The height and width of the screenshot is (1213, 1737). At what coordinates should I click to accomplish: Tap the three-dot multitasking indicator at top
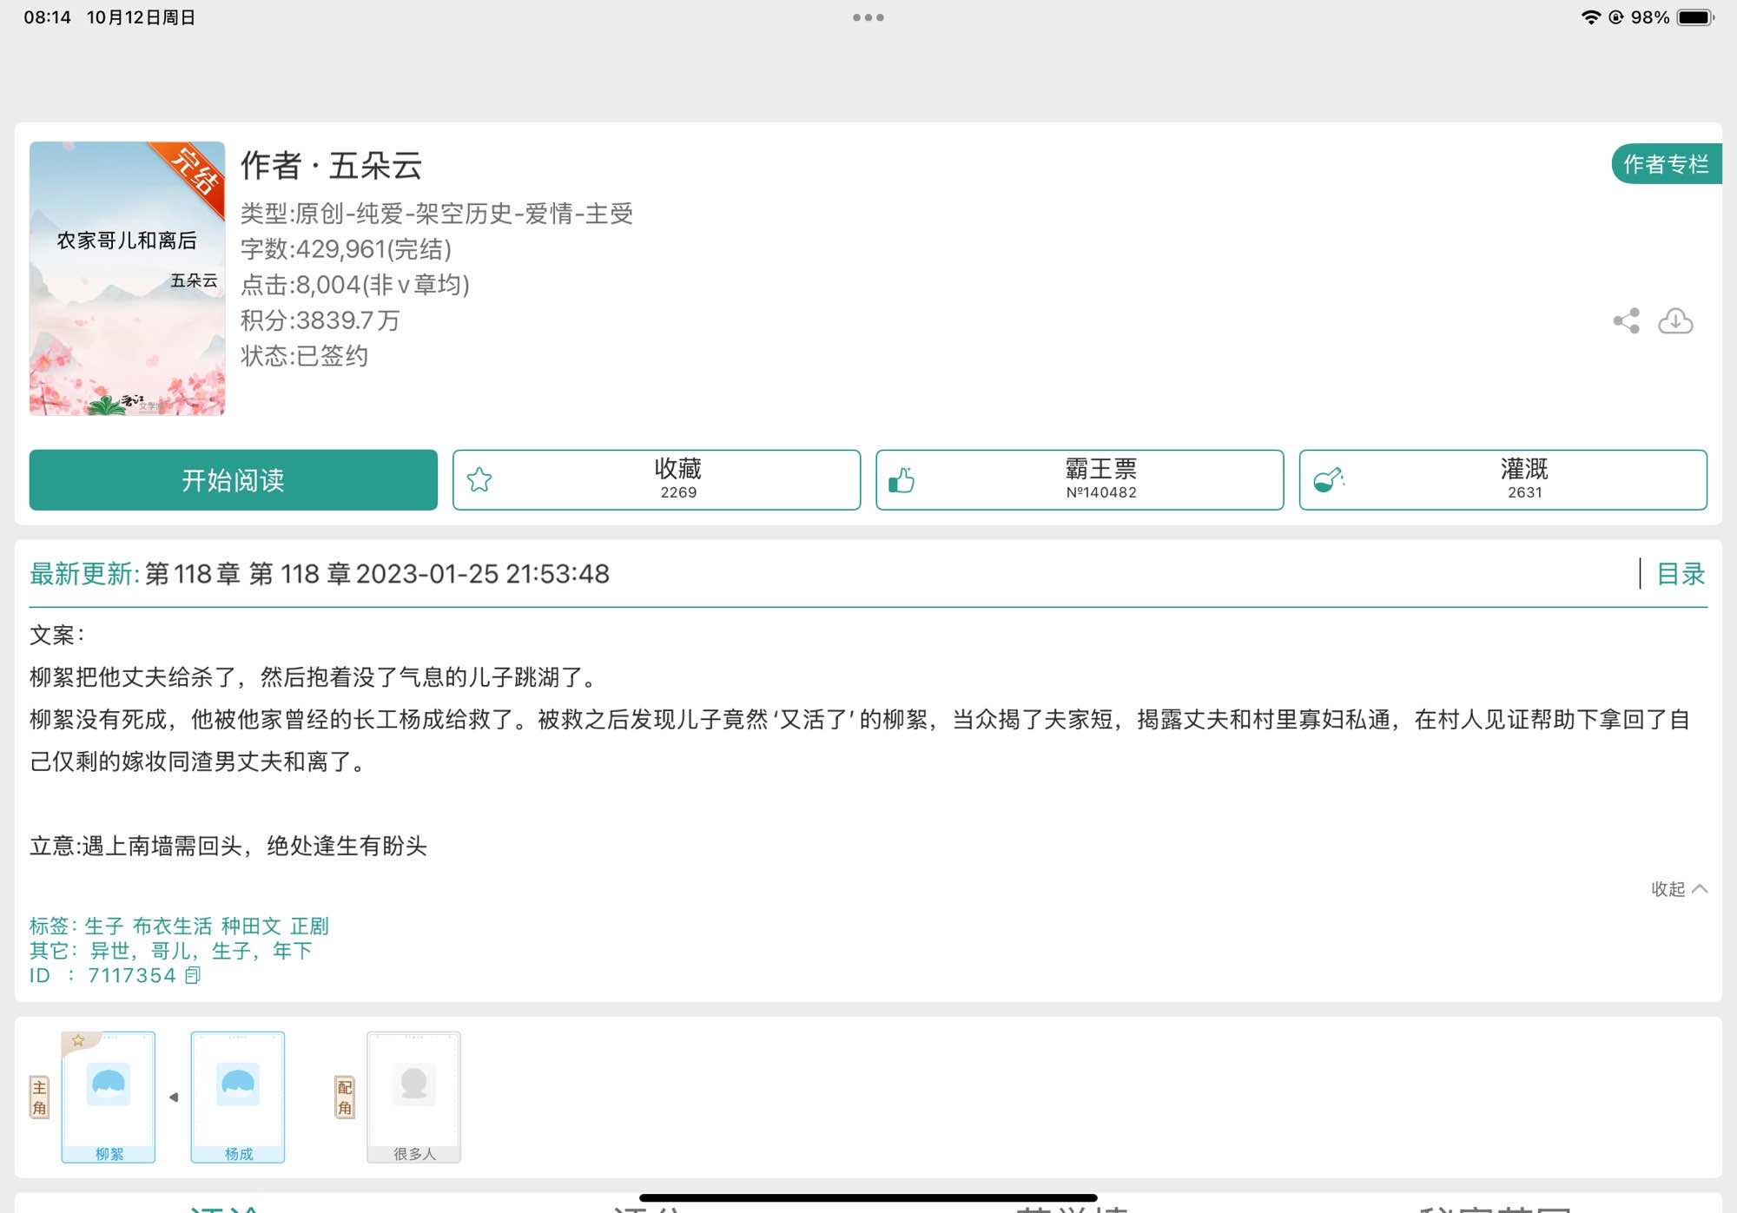tap(868, 17)
